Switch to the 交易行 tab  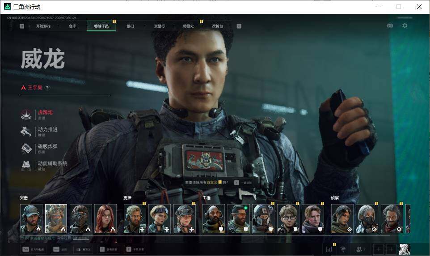(159, 26)
